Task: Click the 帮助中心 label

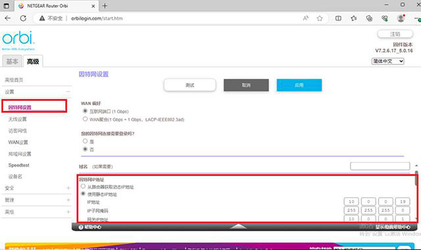Action: [x=93, y=227]
